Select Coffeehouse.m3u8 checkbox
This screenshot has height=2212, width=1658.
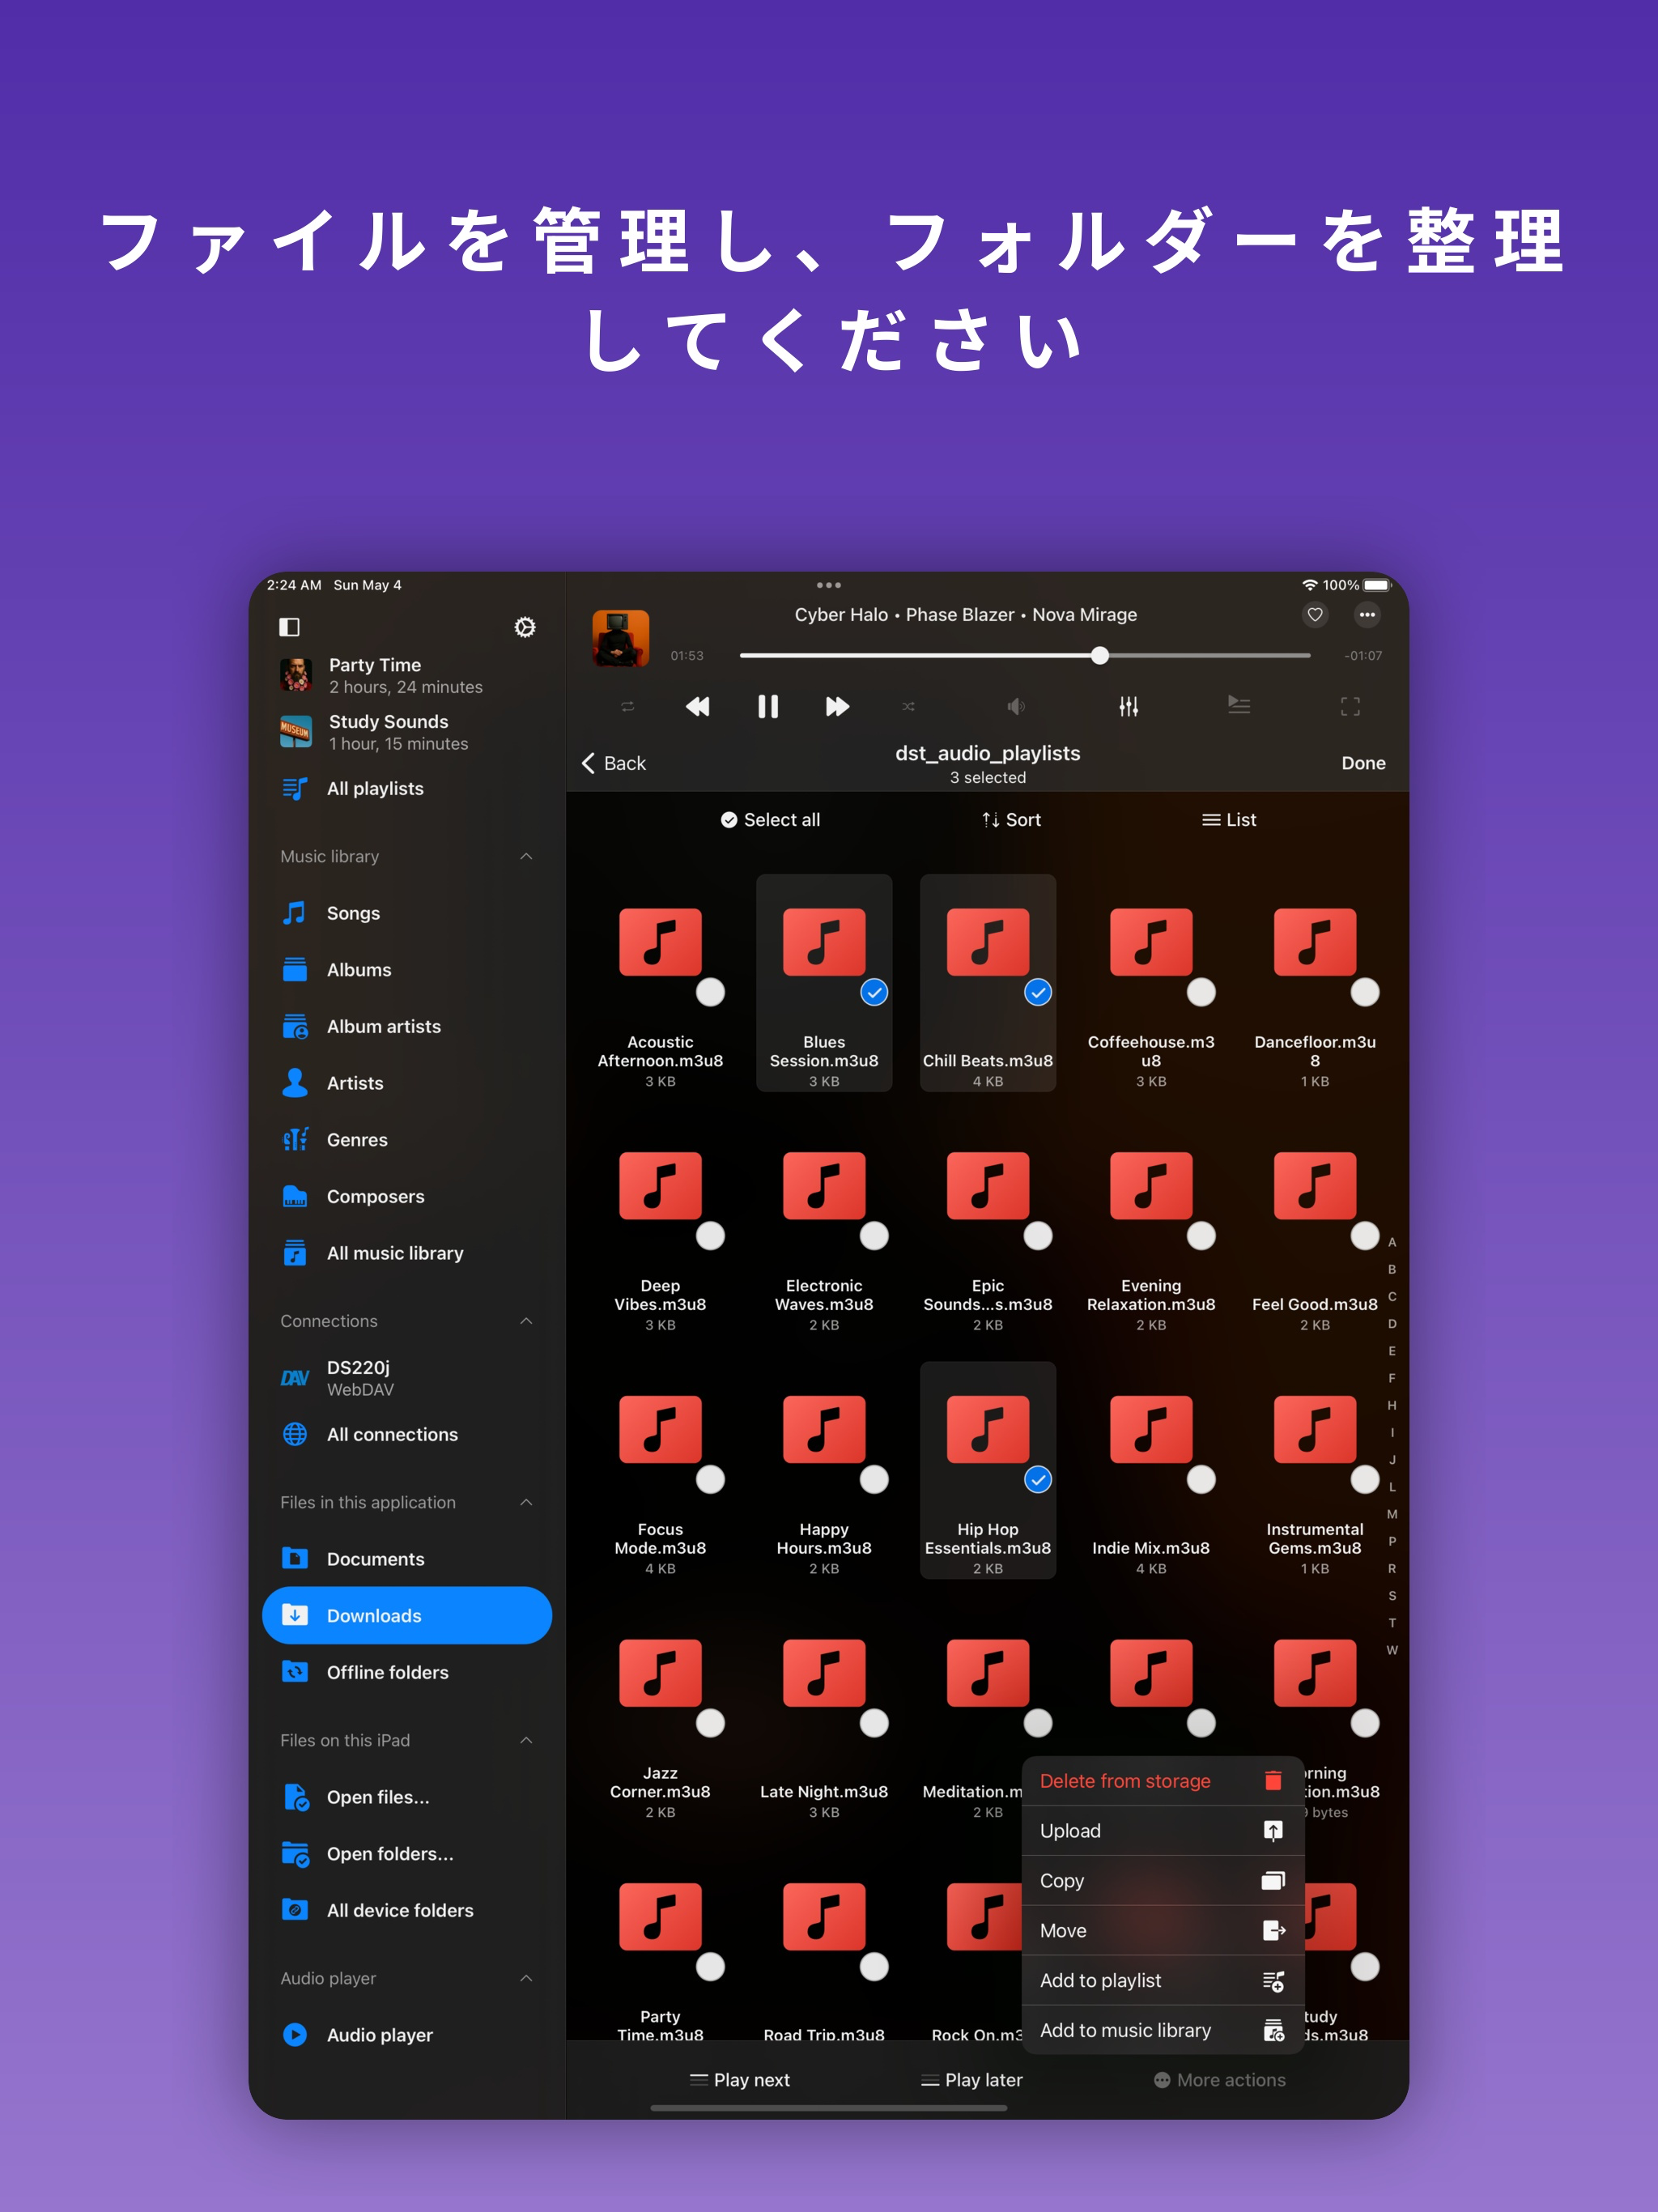pyautogui.click(x=1201, y=992)
